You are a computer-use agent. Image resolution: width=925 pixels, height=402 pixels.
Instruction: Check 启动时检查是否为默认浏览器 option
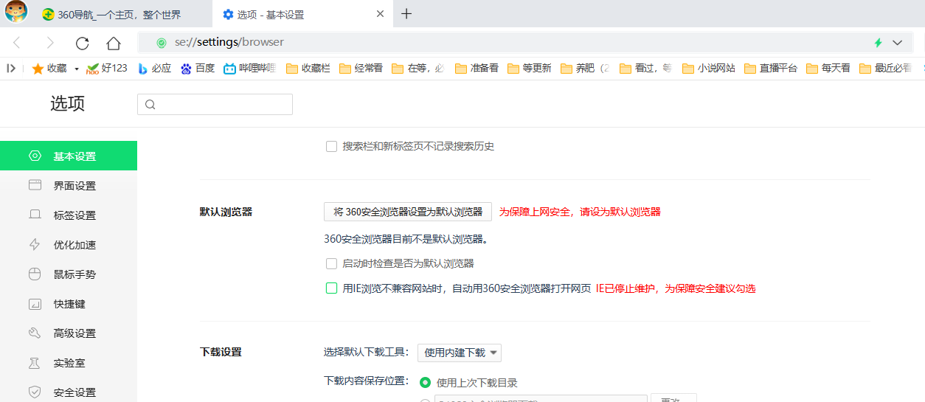pos(332,263)
